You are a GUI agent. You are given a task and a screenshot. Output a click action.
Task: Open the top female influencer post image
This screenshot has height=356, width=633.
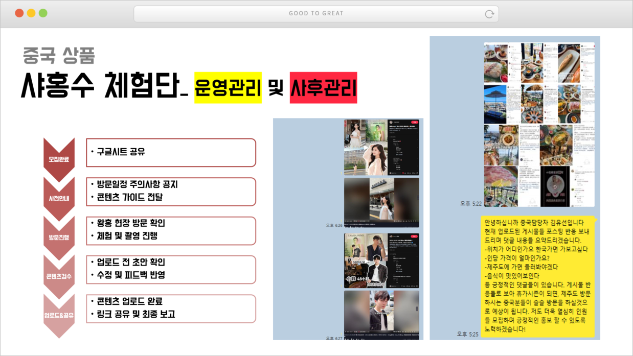tap(381, 147)
